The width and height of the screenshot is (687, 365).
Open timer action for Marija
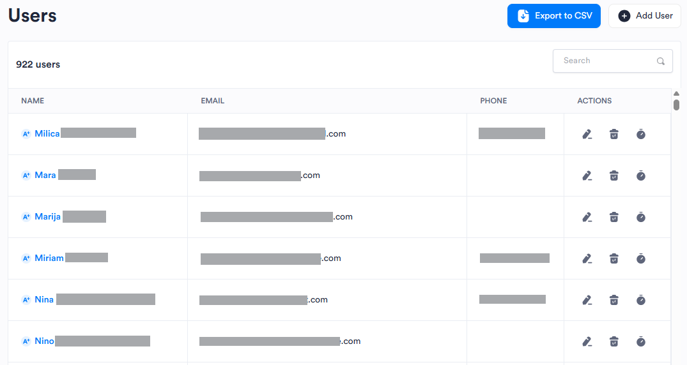tap(640, 217)
